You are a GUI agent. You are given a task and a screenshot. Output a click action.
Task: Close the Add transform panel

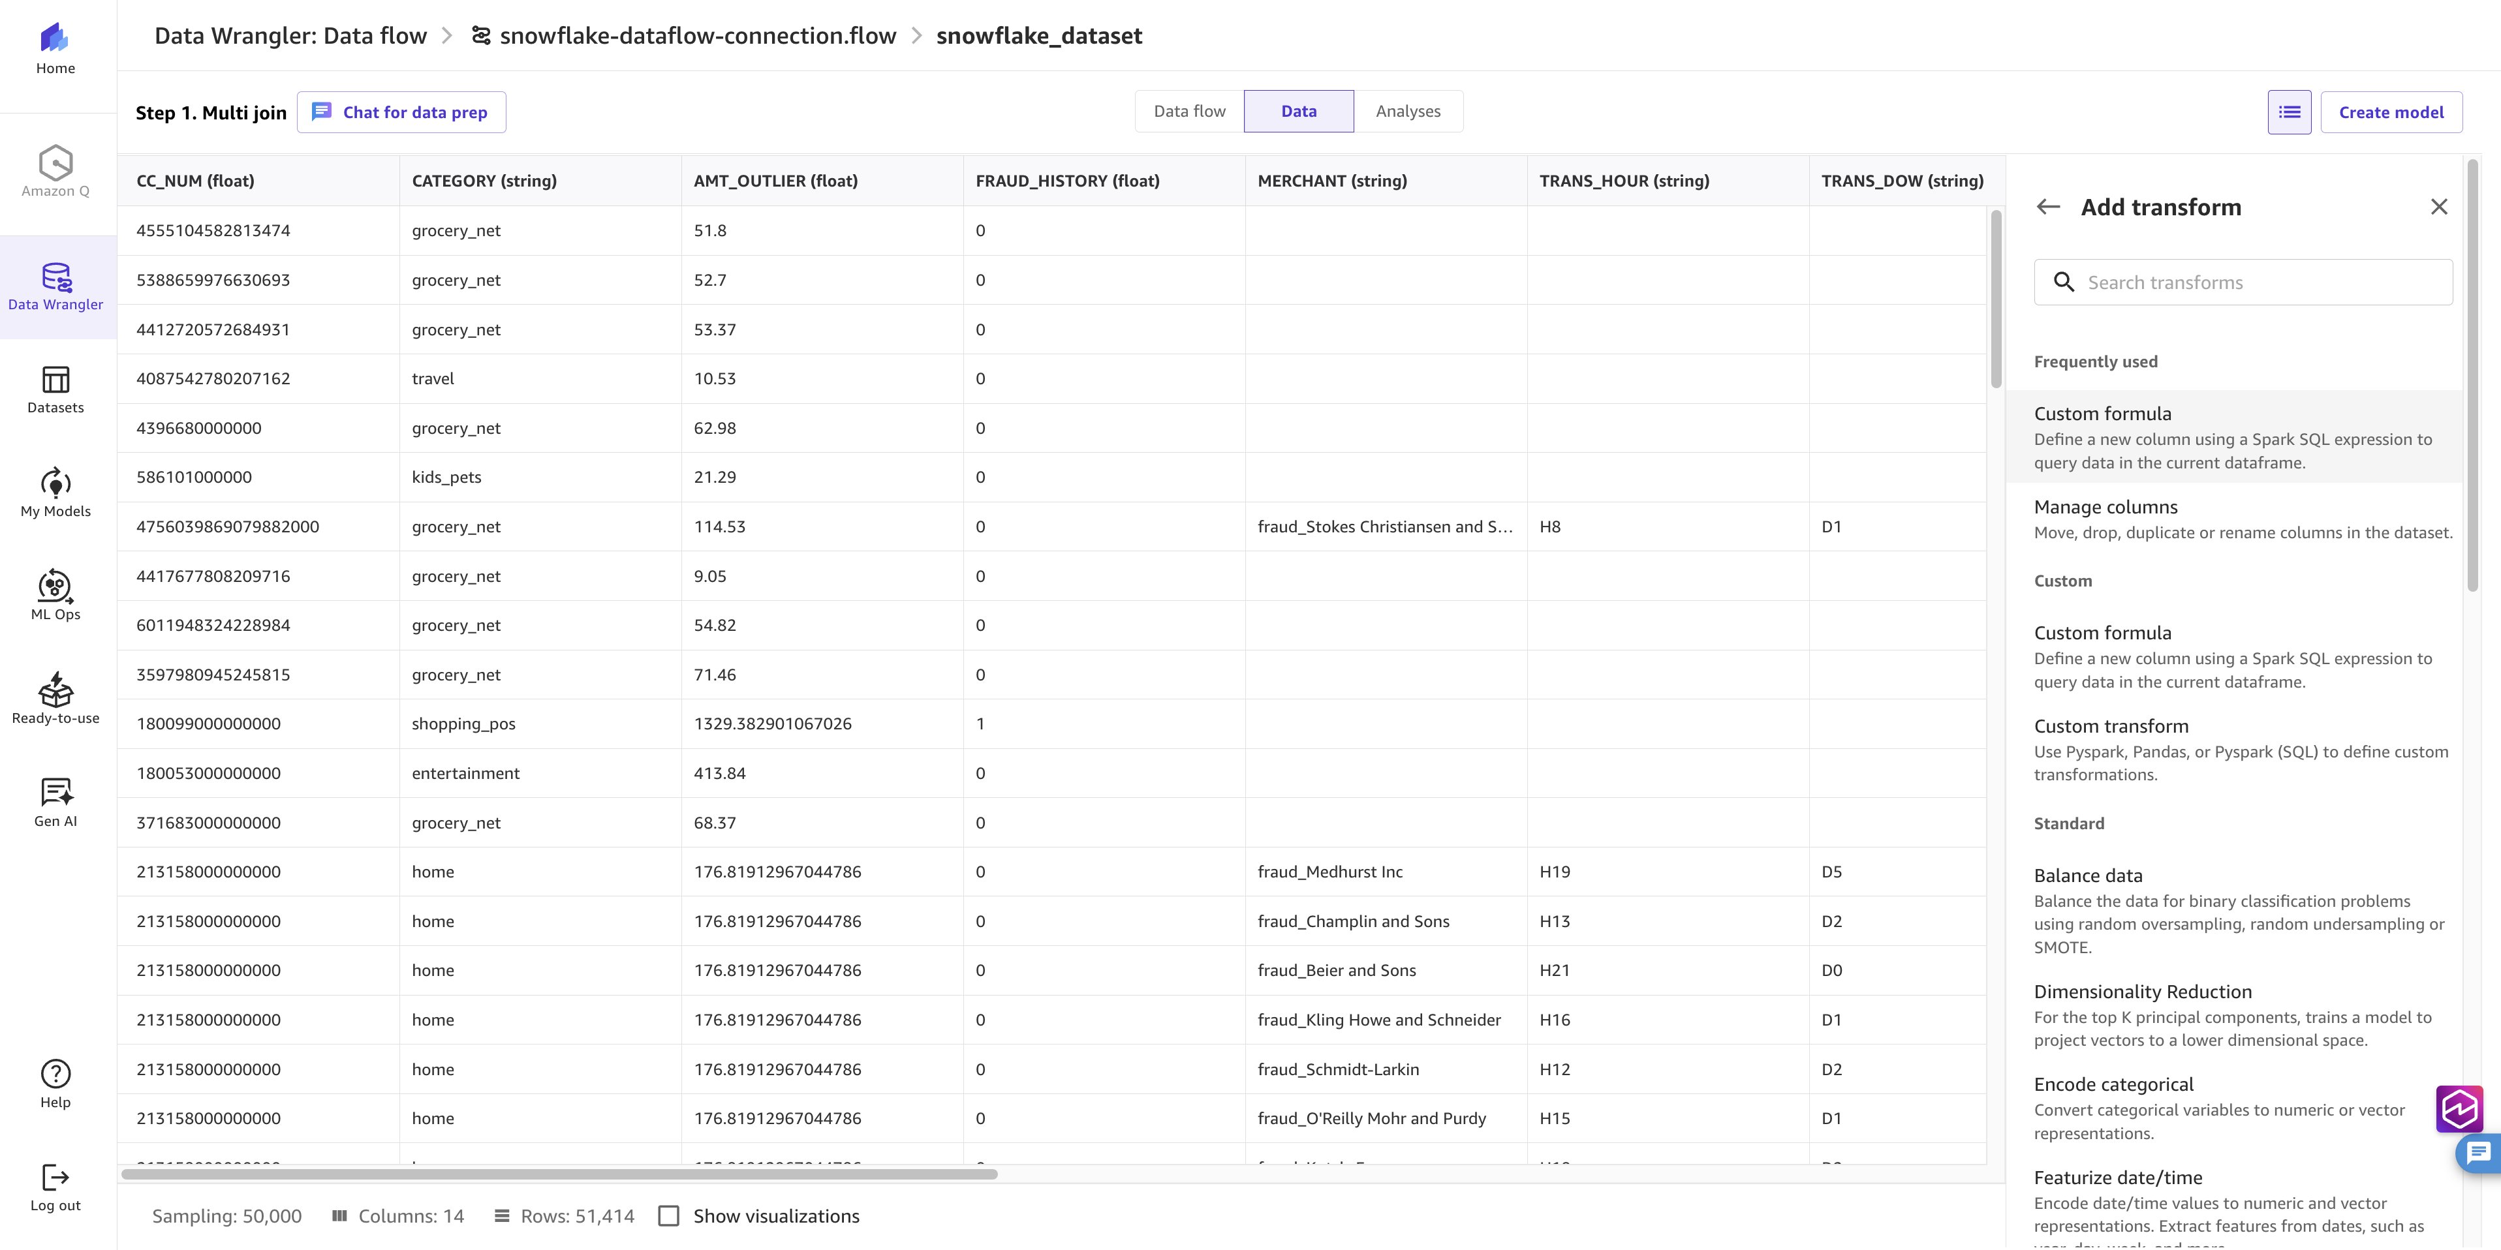[x=2439, y=207]
